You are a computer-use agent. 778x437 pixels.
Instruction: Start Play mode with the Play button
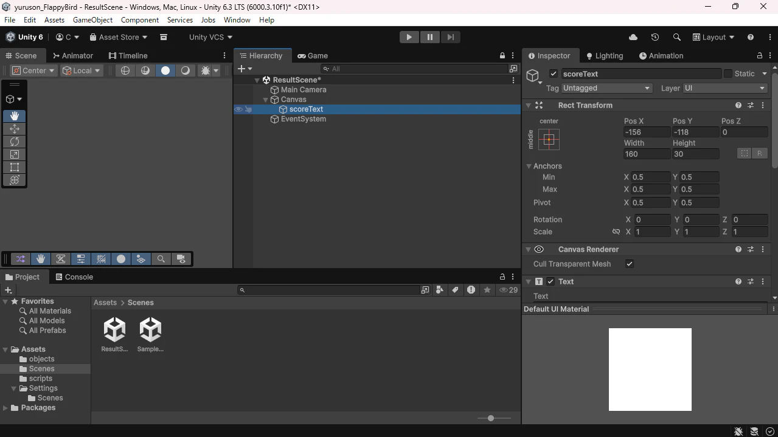(409, 37)
